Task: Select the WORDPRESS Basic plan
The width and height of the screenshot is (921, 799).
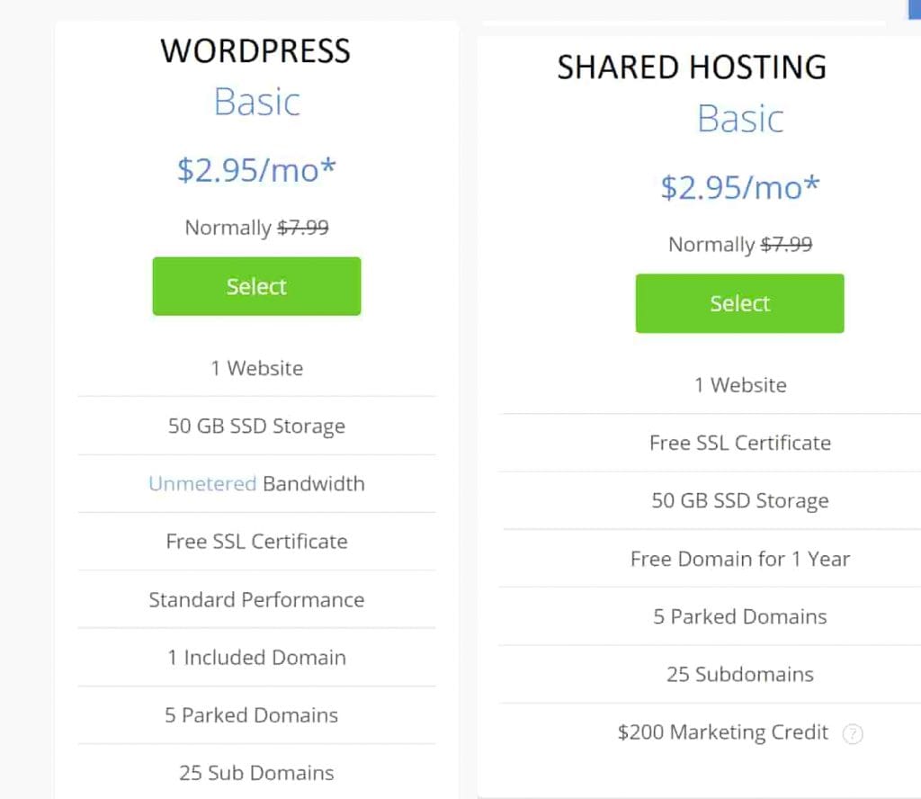Action: [x=256, y=286]
